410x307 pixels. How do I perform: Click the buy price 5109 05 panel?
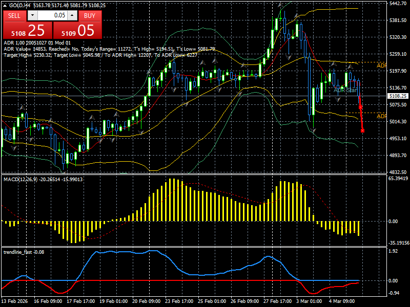[77, 30]
